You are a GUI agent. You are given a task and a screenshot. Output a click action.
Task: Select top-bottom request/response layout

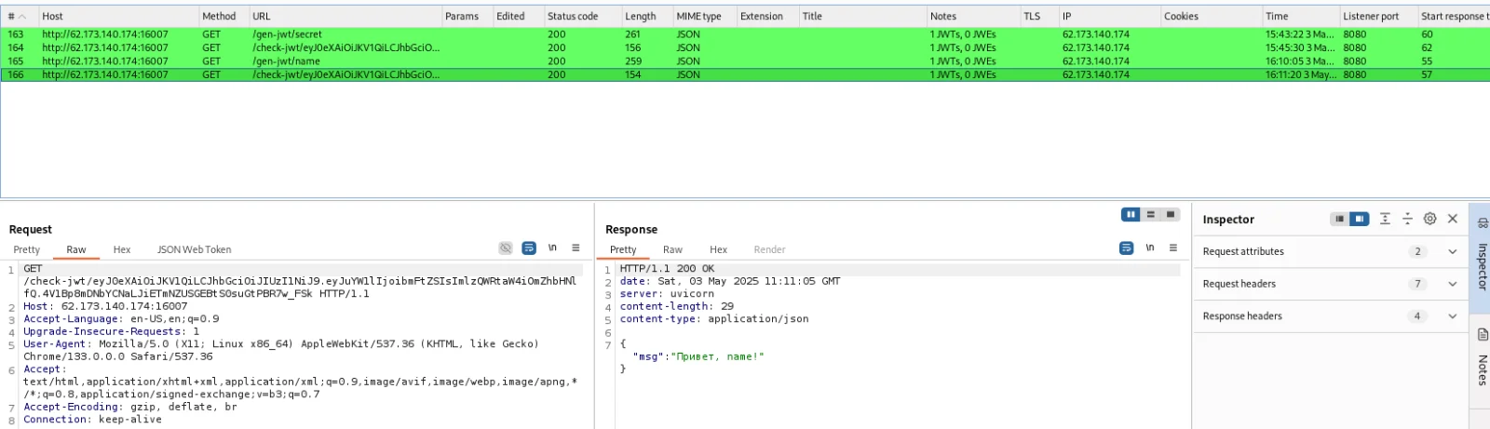tap(1151, 215)
